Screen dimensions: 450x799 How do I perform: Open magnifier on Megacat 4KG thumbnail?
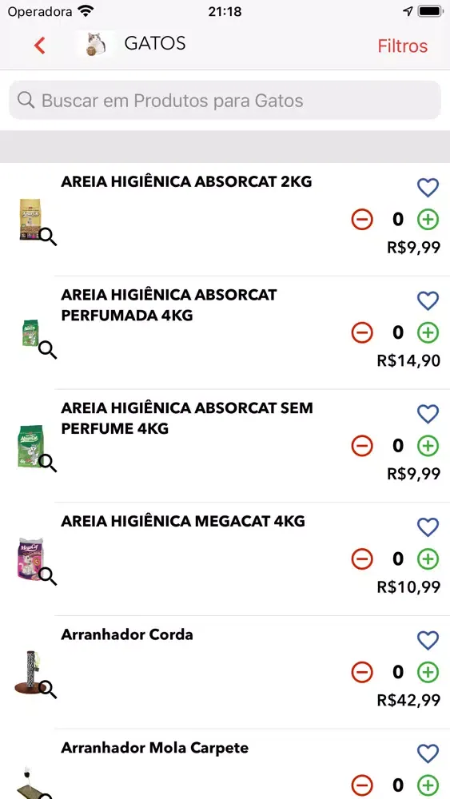click(48, 576)
